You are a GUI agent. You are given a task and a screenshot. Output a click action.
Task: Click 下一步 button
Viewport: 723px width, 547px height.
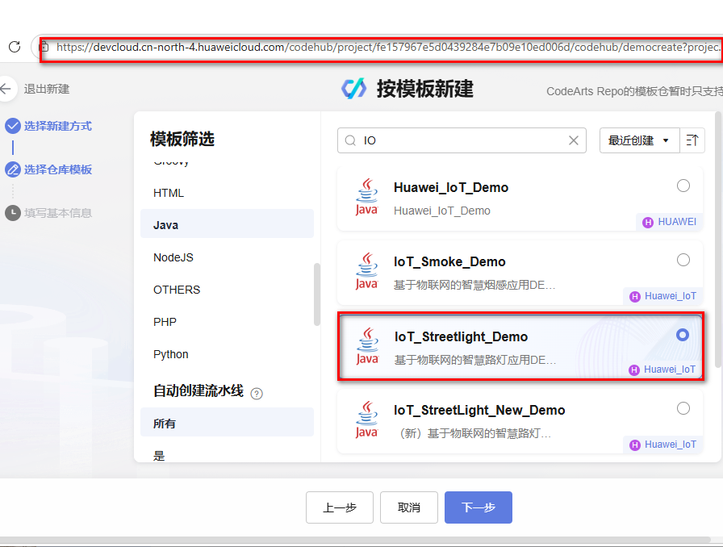click(x=479, y=507)
